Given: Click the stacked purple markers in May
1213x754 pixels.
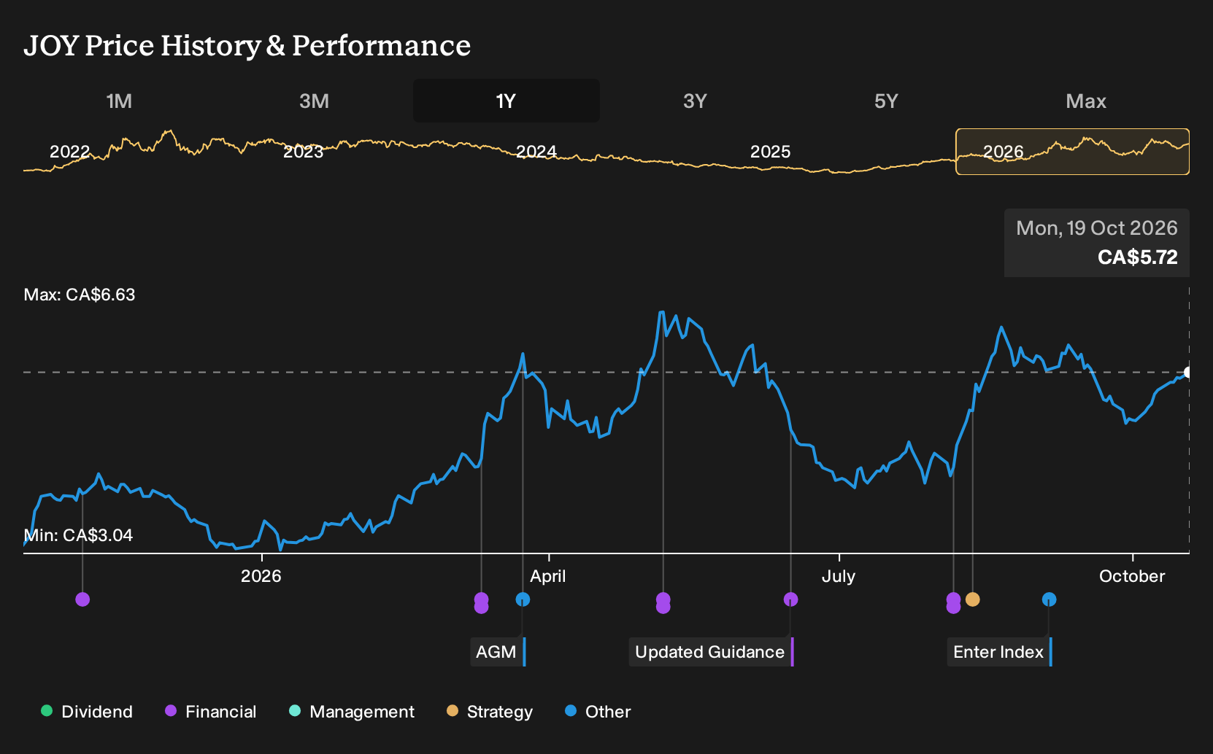Looking at the screenshot, I should click(x=663, y=603).
